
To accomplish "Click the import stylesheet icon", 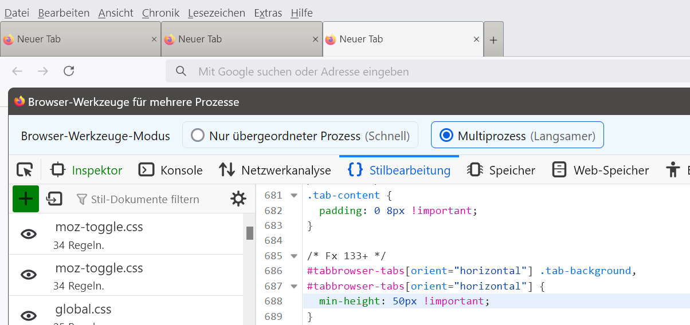I will (x=54, y=199).
